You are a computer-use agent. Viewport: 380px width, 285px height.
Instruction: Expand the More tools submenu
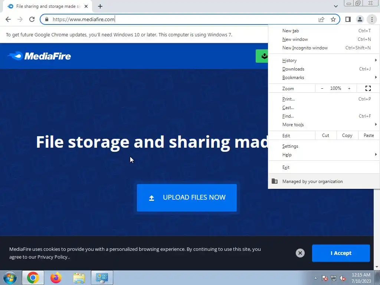pos(324,124)
